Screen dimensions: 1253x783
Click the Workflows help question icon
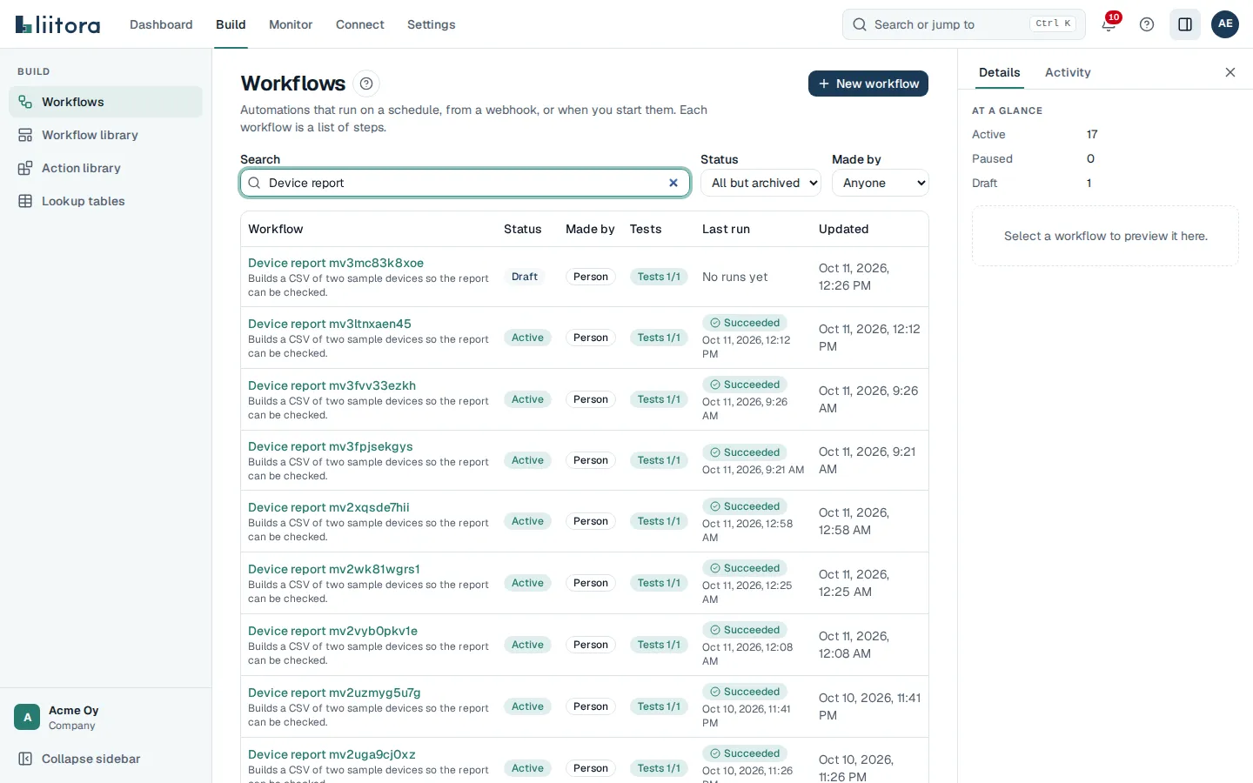366,84
